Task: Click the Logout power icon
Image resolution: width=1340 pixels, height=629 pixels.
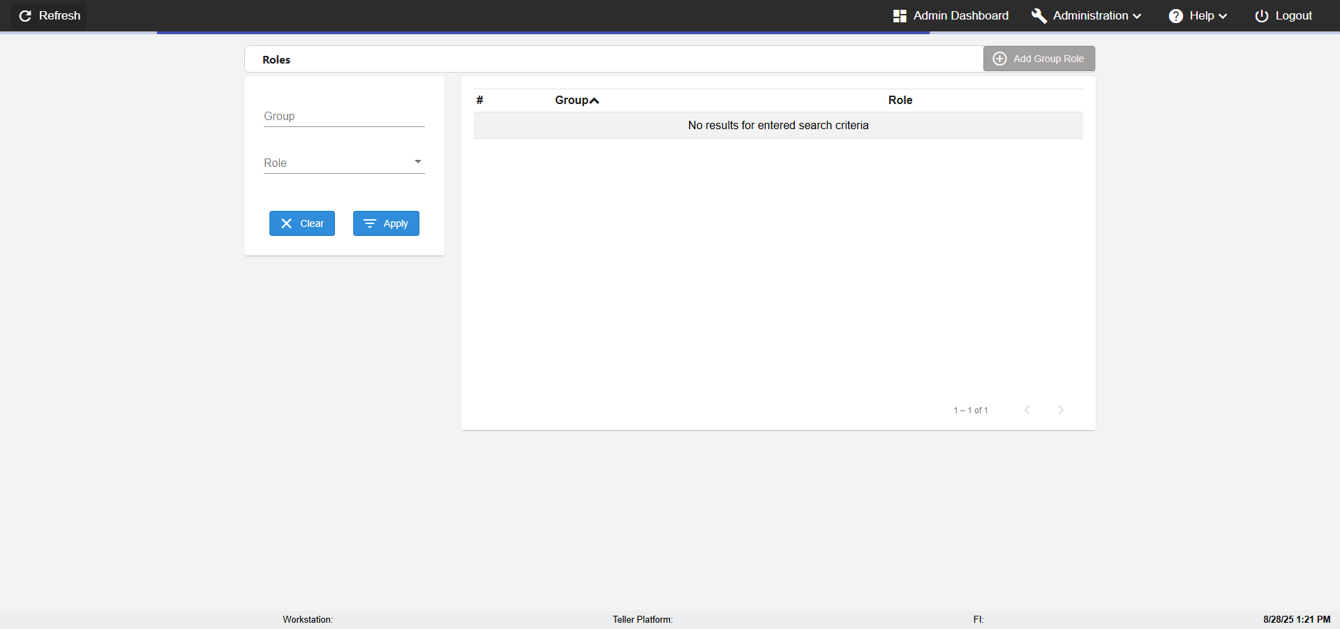Action: pyautogui.click(x=1262, y=16)
